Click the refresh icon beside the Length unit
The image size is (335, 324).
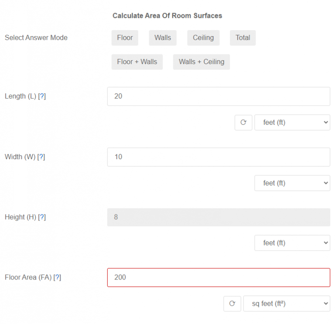243,123
